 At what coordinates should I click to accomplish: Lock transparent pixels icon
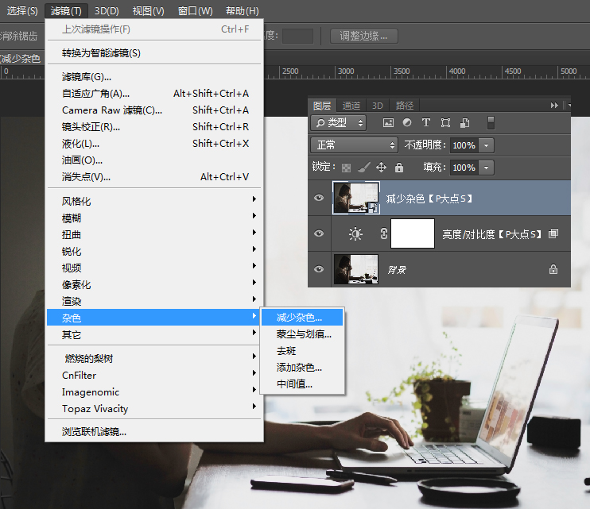(x=346, y=168)
